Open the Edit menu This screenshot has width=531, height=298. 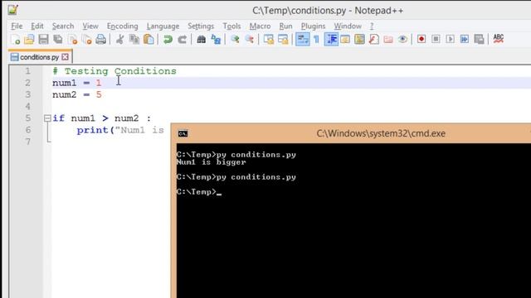[37, 26]
